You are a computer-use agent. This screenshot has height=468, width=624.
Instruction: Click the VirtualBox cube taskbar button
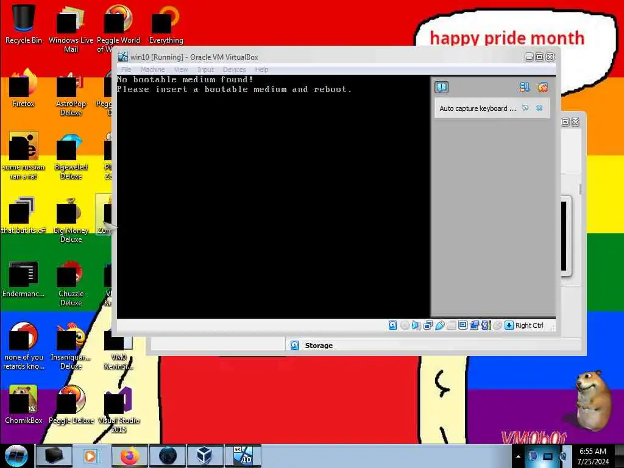pos(205,456)
